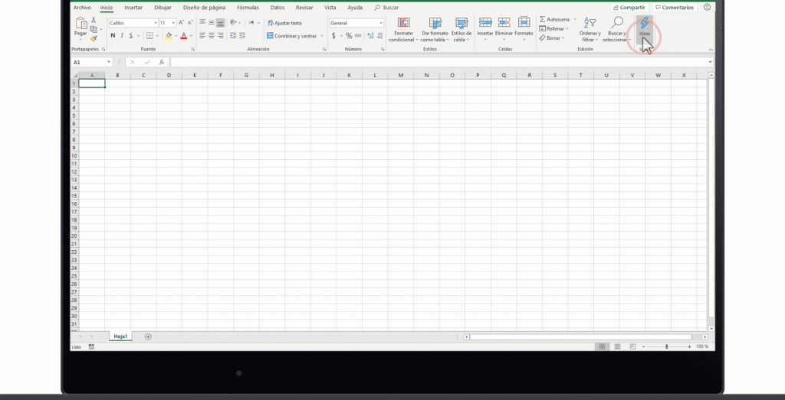
Task: Decrease decimal places
Action: click(x=379, y=36)
